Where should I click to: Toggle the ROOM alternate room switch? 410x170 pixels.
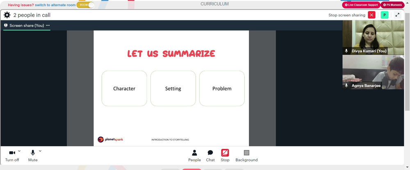point(86,5)
